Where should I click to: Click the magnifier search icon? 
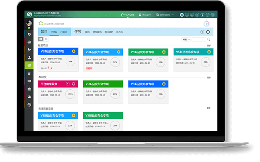[x=208, y=39]
